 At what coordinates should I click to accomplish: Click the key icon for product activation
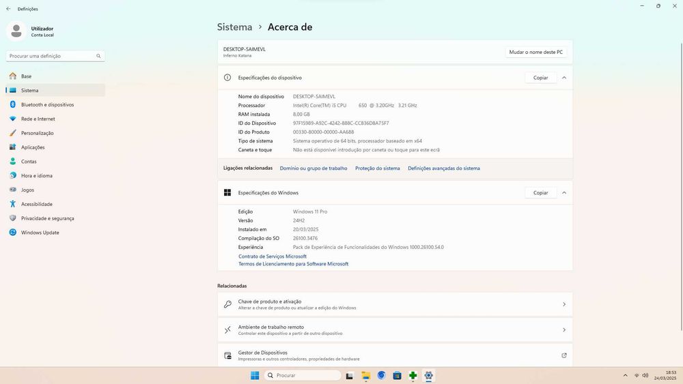227,304
